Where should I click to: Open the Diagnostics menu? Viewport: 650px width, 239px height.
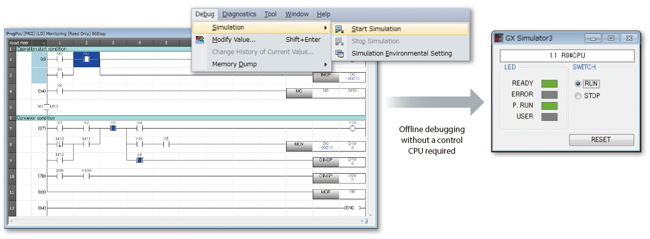(x=239, y=14)
